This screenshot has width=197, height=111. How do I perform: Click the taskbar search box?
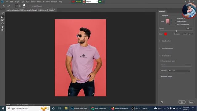pos(28,108)
